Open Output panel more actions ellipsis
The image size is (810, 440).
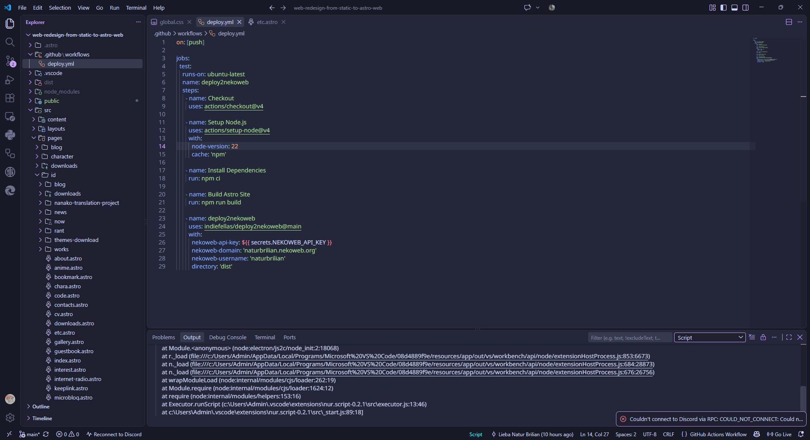pos(774,337)
